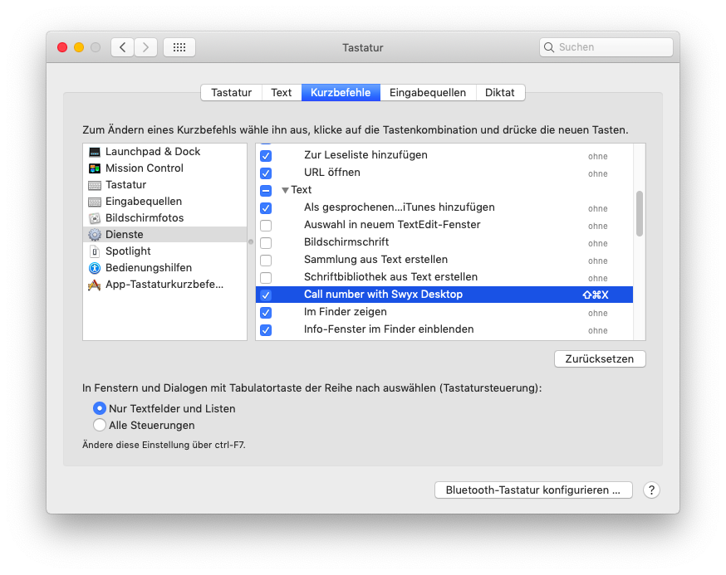Select the Bedienungshilfen accessibility icon
726x575 pixels.
point(95,268)
